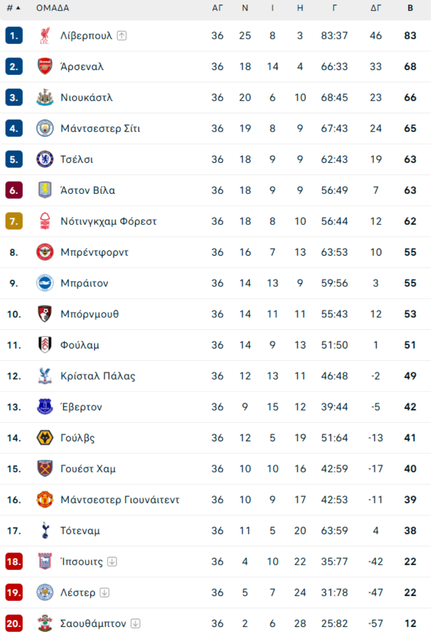Image resolution: width=431 pixels, height=636 pixels.
Task: Select the N wins column header
Action: pyautogui.click(x=245, y=8)
